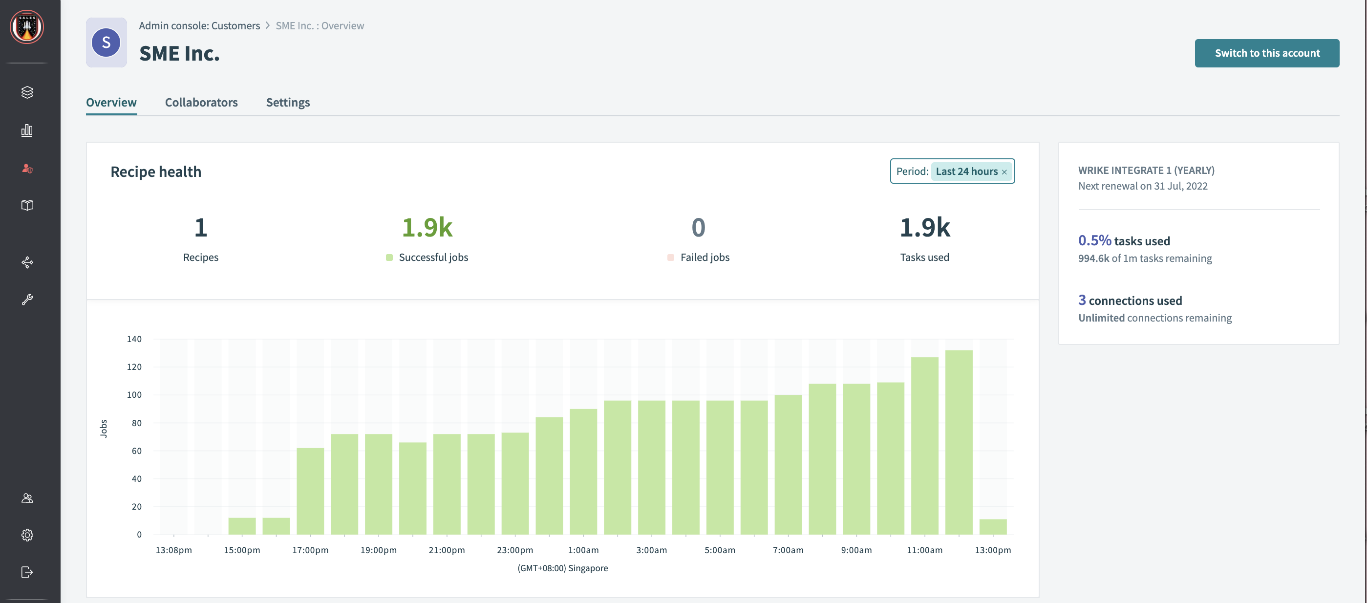Open the documentation book icon

click(27, 205)
